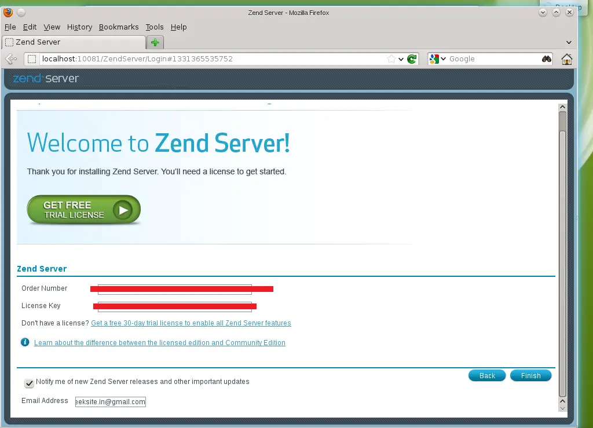Go back with the browser back arrow
Screen dimensions: 593x428
[11, 59]
